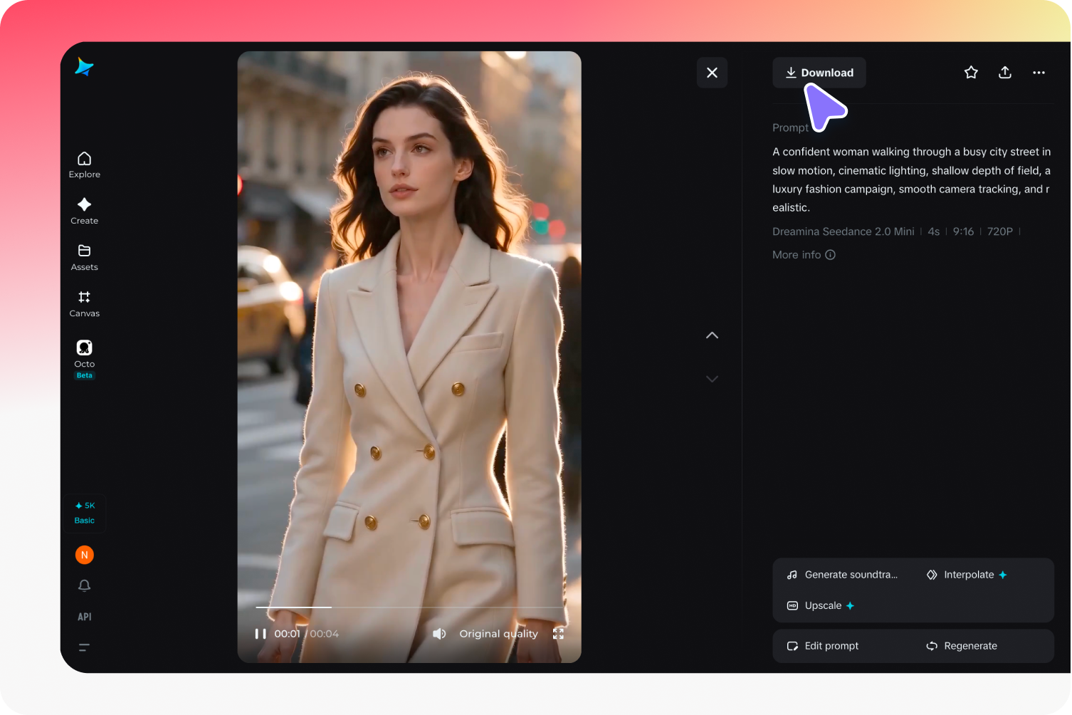The image size is (1072, 715).
Task: Expand the sidebar menu at bottom
Action: pos(84,647)
